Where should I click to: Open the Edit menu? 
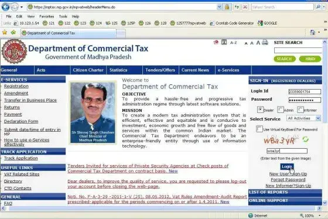pos(19,16)
